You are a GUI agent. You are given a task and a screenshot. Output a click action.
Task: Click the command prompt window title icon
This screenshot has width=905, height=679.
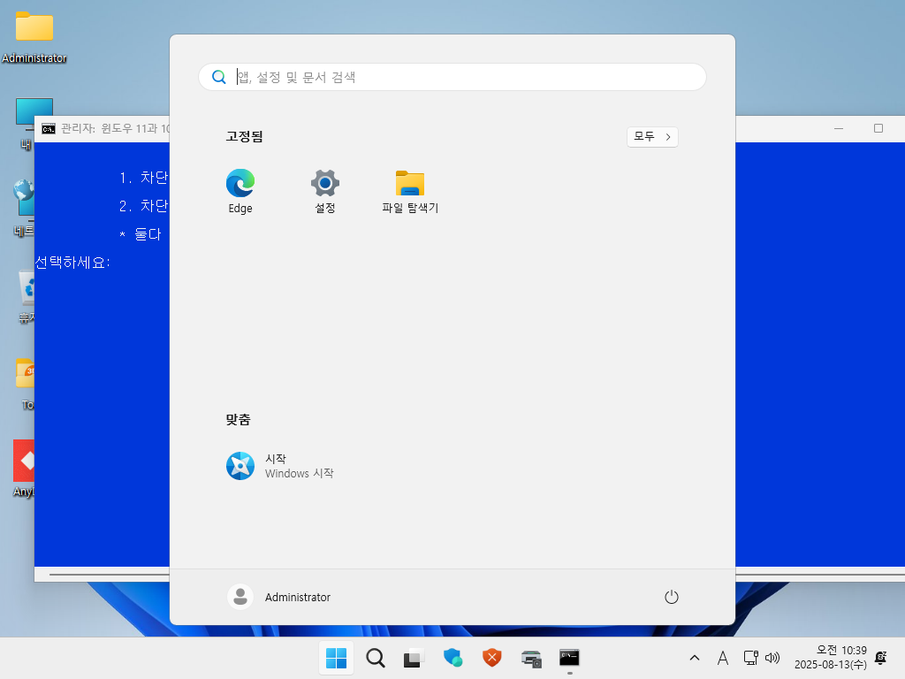pos(49,128)
